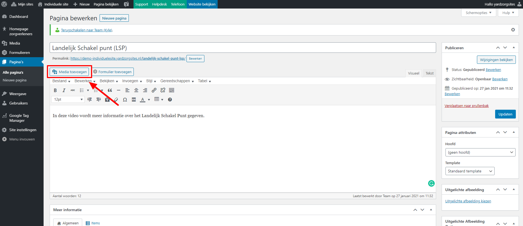Screen dimensions: 523x226
Task: Insert special character with omega icon
Action: tap(125, 100)
